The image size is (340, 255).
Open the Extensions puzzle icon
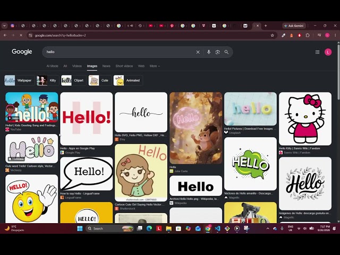[x=308, y=35]
